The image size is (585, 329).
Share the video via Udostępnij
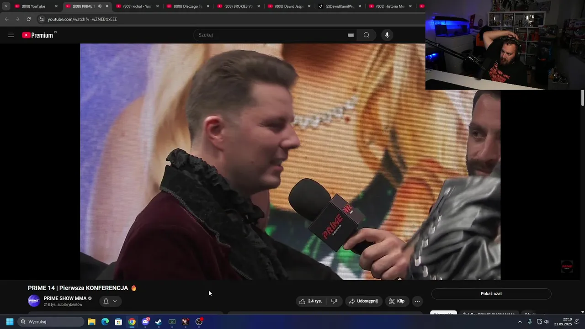pos(364,301)
